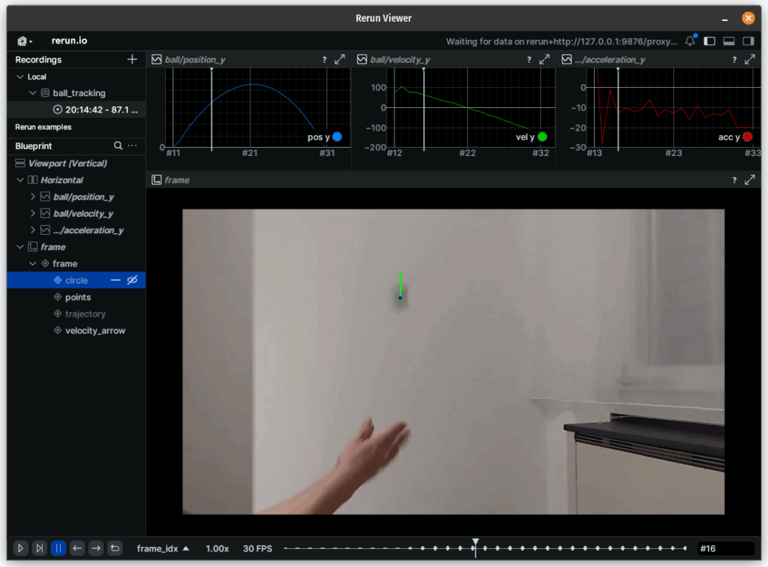Click the Recordings panel header

tap(38, 60)
